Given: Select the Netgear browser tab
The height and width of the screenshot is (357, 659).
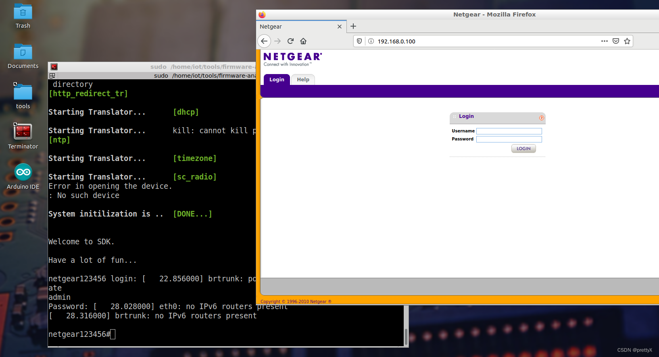Looking at the screenshot, I should tap(302, 27).
